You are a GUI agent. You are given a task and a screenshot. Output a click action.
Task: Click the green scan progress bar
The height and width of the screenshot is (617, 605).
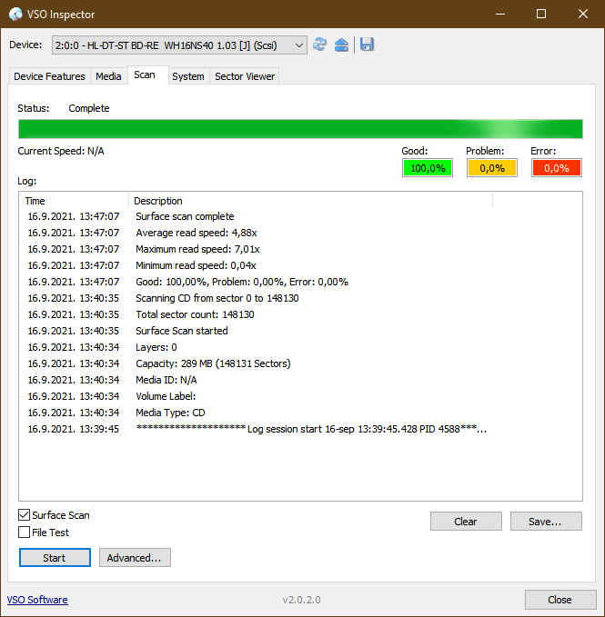300,129
